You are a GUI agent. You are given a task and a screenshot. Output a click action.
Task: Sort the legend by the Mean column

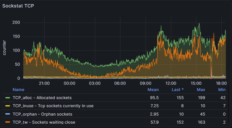pyautogui.click(x=153, y=89)
